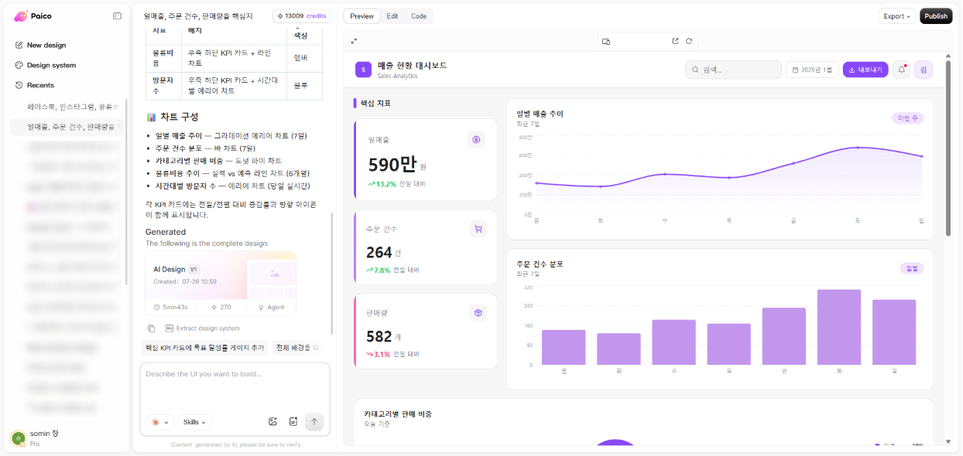Screen dimensions: 963x456
Task: Attach an image with the image icon
Action: tap(272, 421)
